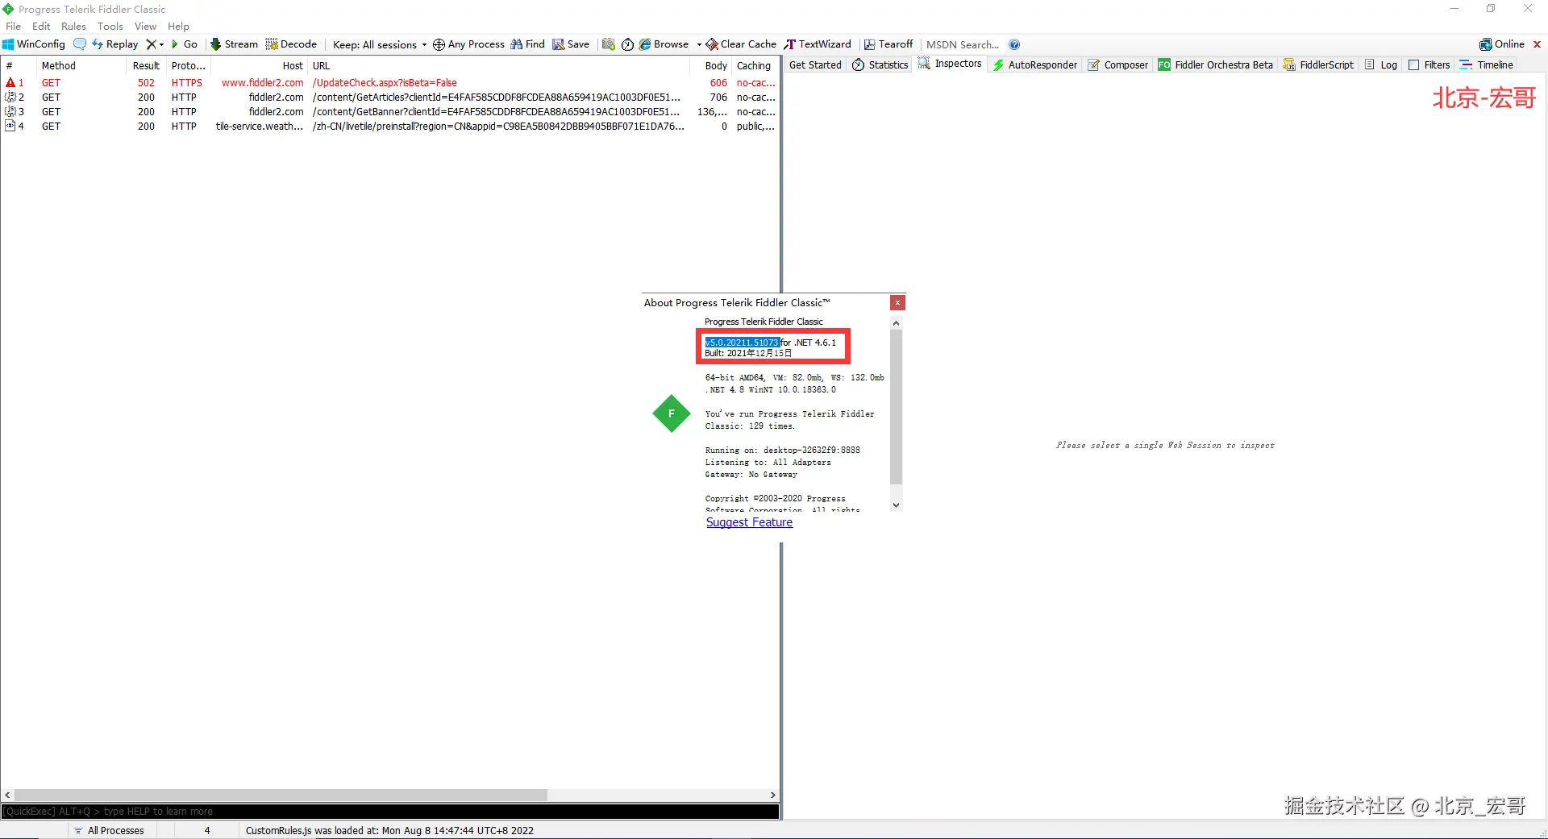Launch browser with the Browse button
The height and width of the screenshot is (839, 1548).
tap(664, 44)
